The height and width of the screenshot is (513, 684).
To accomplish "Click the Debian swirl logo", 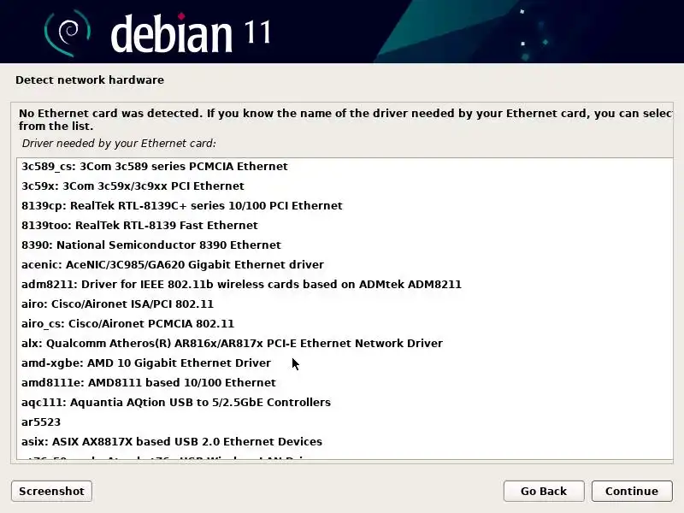I will point(68,33).
